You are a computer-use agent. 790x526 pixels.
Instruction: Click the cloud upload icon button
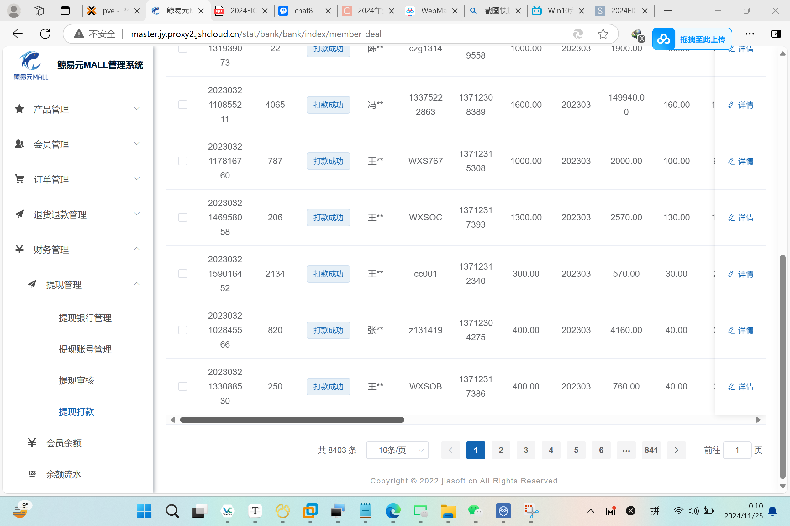(x=663, y=39)
